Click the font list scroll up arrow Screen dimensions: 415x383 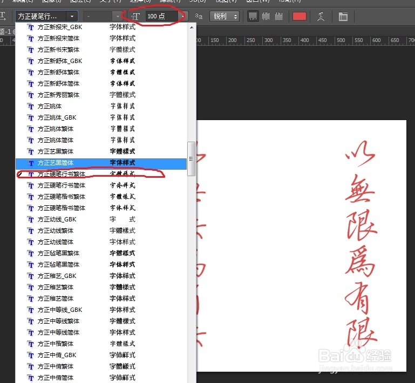coord(192,27)
